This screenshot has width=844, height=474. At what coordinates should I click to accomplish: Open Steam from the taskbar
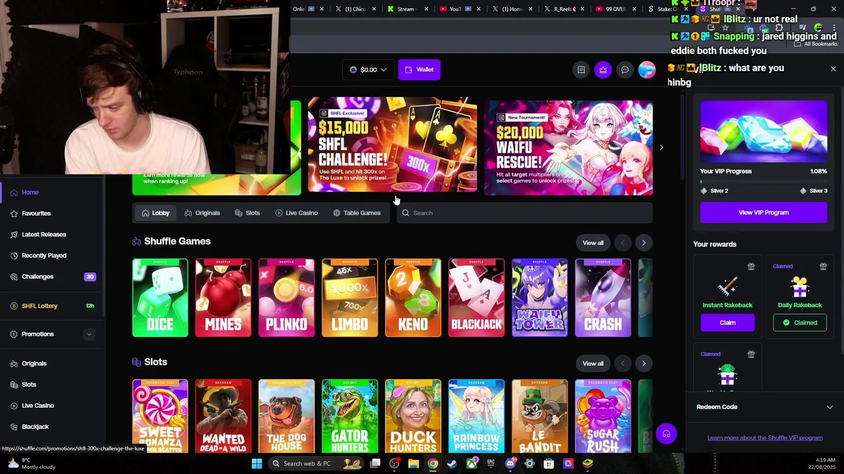tap(452, 463)
